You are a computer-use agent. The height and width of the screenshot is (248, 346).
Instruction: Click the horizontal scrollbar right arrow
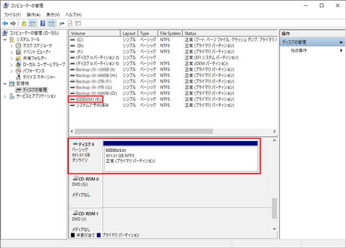click(x=274, y=131)
